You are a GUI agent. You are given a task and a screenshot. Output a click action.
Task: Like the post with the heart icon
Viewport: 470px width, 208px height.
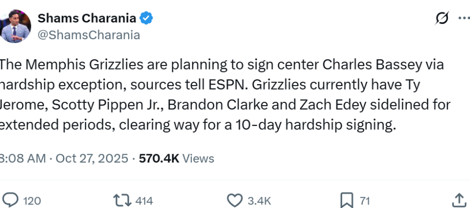pos(235,200)
